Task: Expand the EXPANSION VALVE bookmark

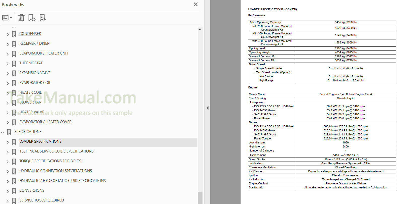Action: (x=8, y=74)
